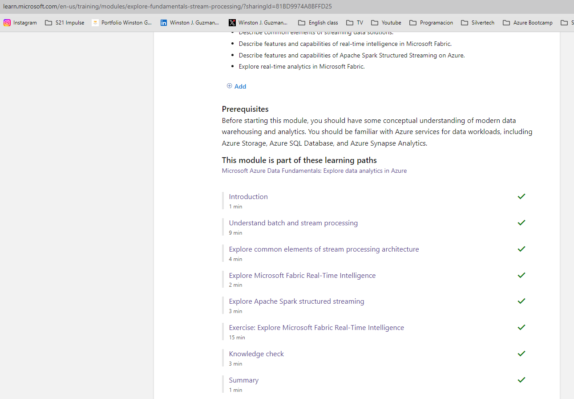Click the '9 min' duration text
This screenshot has height=399, width=574.
pos(236,233)
